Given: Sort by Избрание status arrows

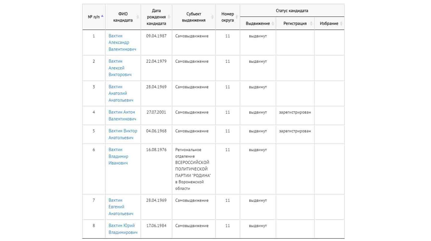Looking at the screenshot, I should 341,23.
